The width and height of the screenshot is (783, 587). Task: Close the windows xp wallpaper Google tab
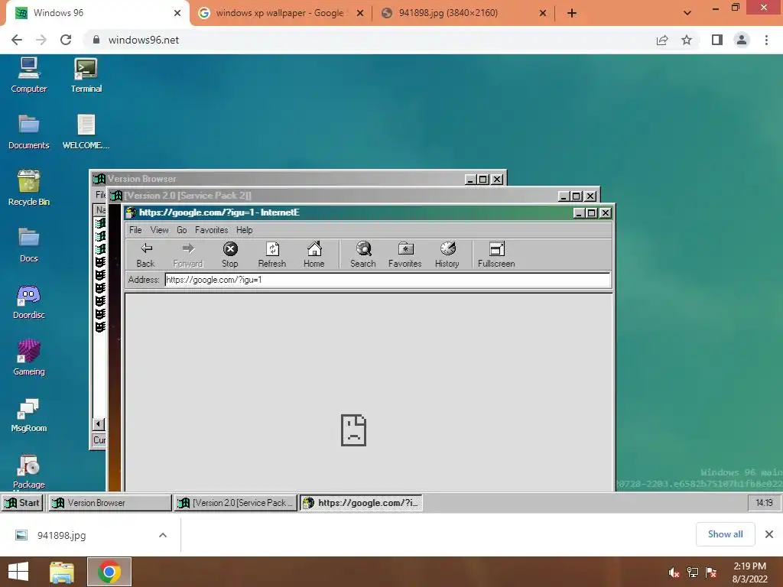click(360, 13)
